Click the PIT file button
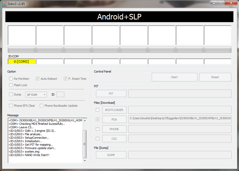This screenshot has height=171, width=239. pos(111,94)
